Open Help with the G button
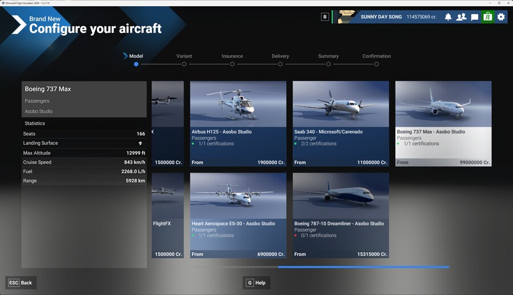Screen dimensions: 513x295 (x=256, y=282)
